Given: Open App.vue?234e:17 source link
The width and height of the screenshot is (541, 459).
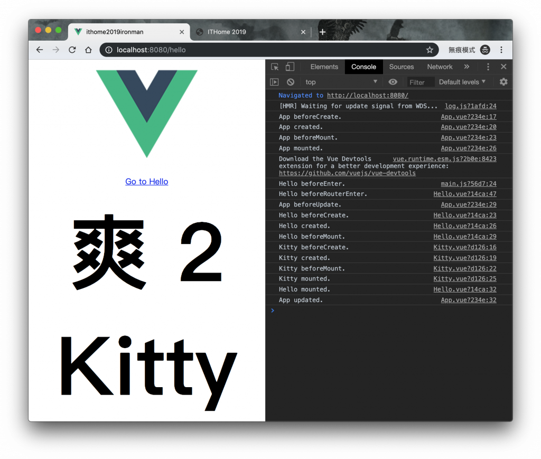Looking at the screenshot, I should (x=469, y=117).
